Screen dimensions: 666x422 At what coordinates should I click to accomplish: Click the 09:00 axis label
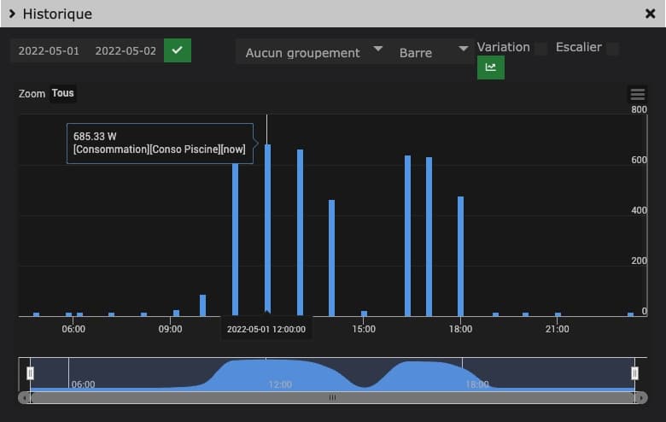tap(170, 329)
